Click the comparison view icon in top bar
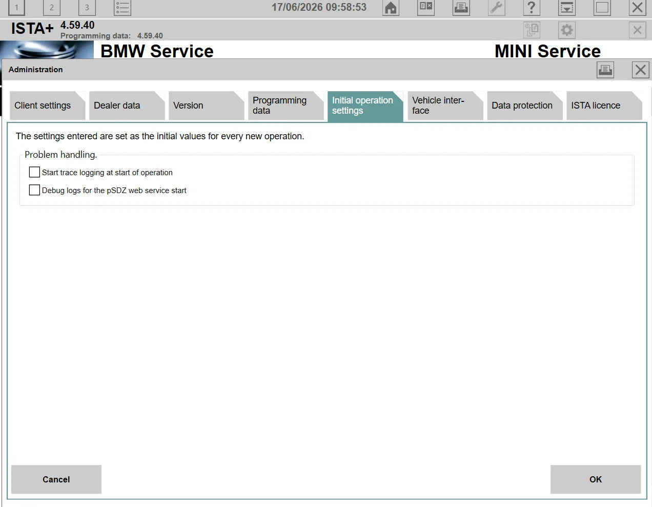 point(426,7)
